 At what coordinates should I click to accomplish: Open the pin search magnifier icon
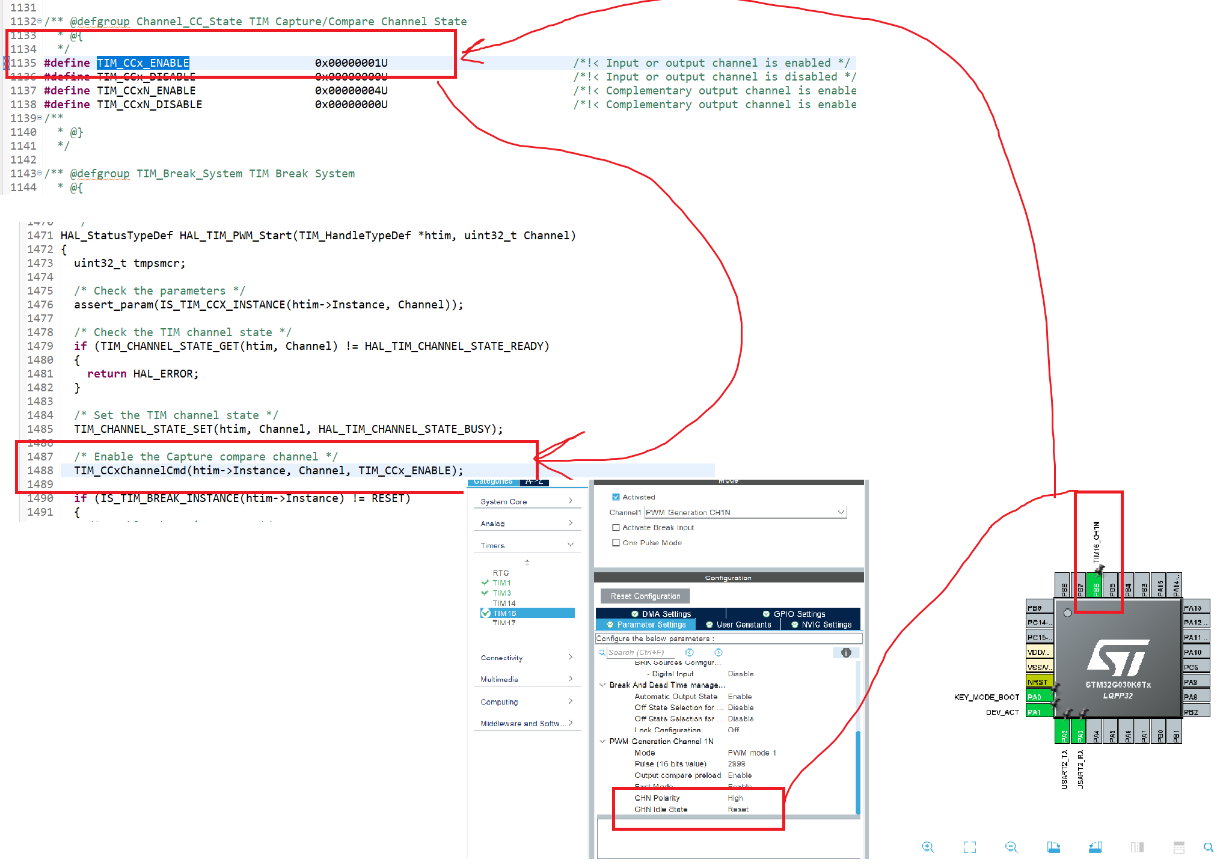coord(1209,847)
